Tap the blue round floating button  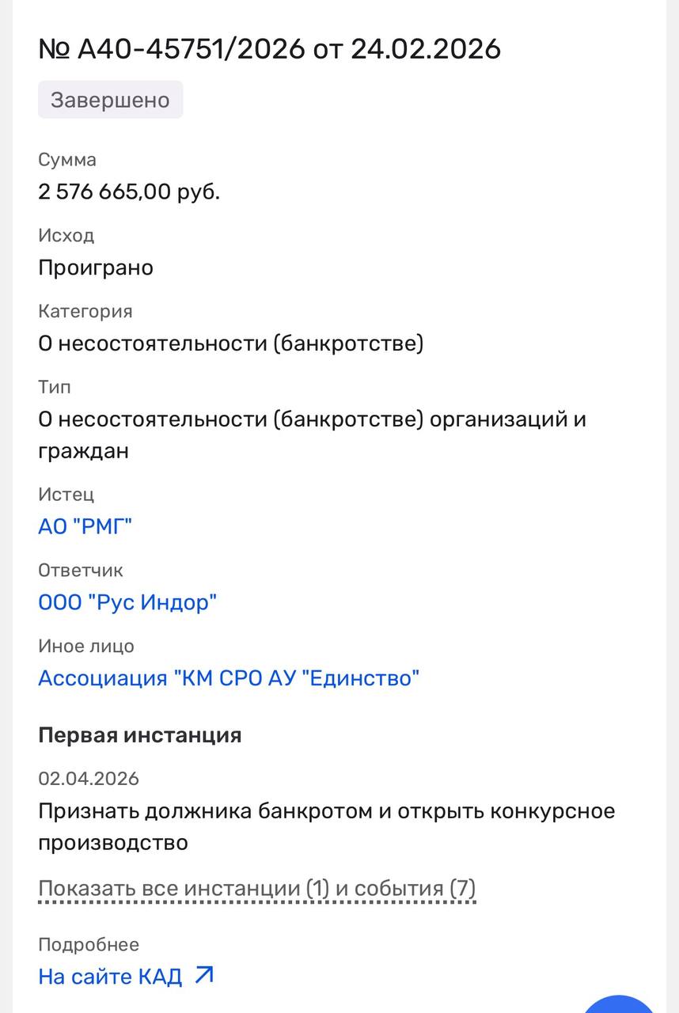[x=623, y=1004]
